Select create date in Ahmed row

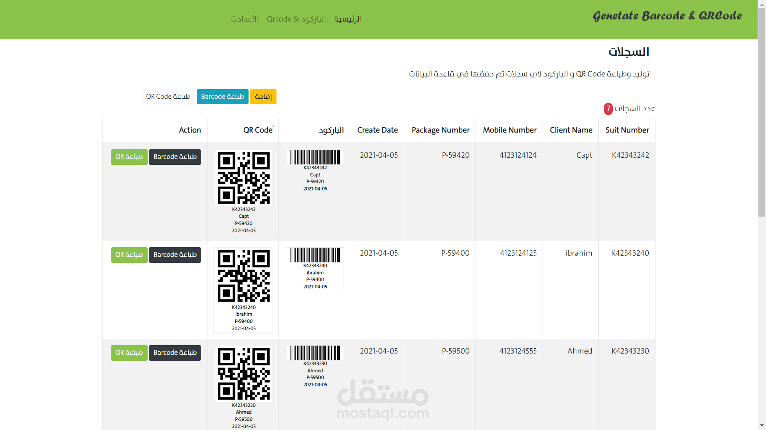(379, 351)
